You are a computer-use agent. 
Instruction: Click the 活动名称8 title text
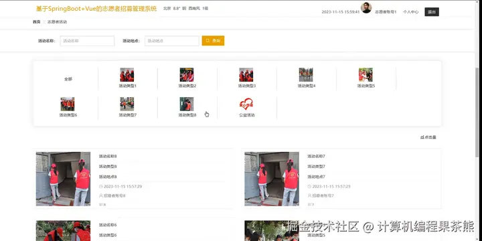point(108,156)
